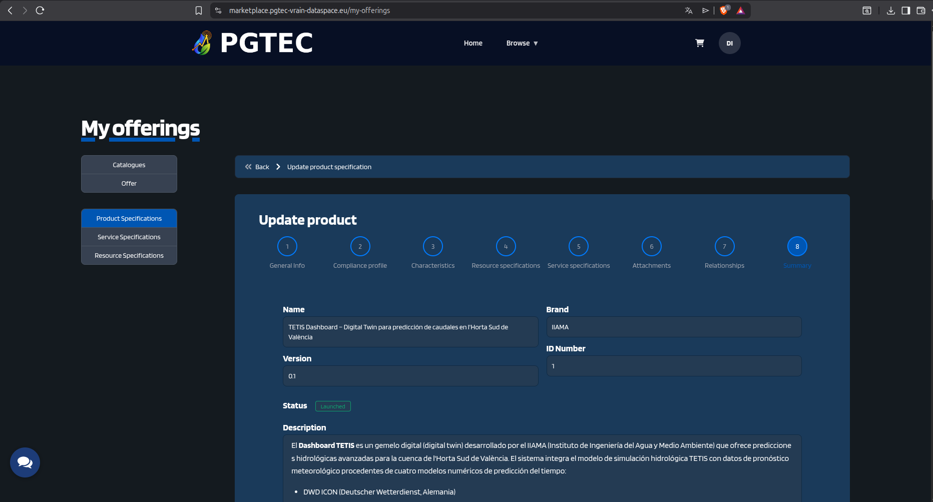933x502 pixels.
Task: Click the ID Number field
Action: [x=674, y=366]
